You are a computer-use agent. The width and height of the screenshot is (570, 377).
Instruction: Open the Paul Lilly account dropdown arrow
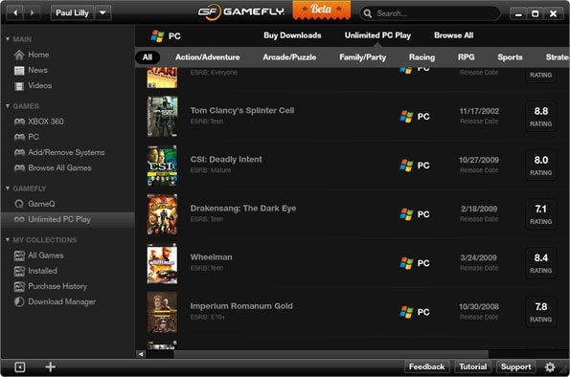103,13
